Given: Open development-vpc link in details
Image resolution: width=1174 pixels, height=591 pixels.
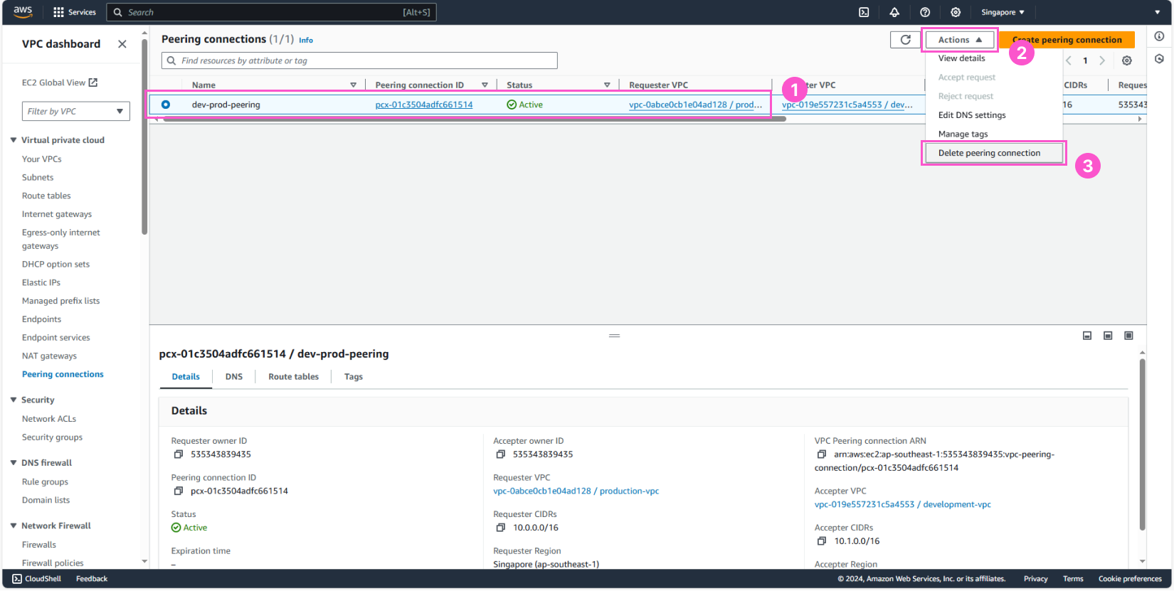Looking at the screenshot, I should coord(903,505).
